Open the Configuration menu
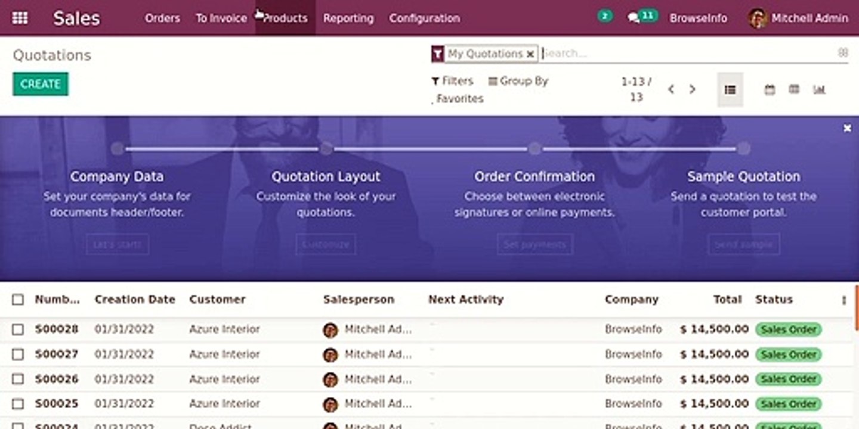This screenshot has width=859, height=429. point(425,18)
